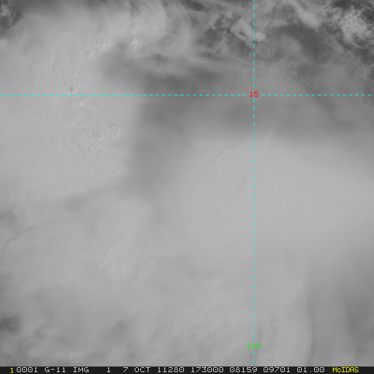Click the green longitude label 110

[x=254, y=346]
